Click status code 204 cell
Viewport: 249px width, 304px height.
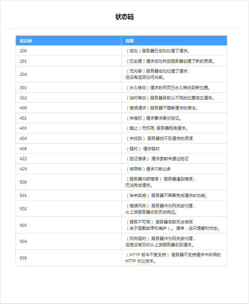pyautogui.click(x=69, y=74)
